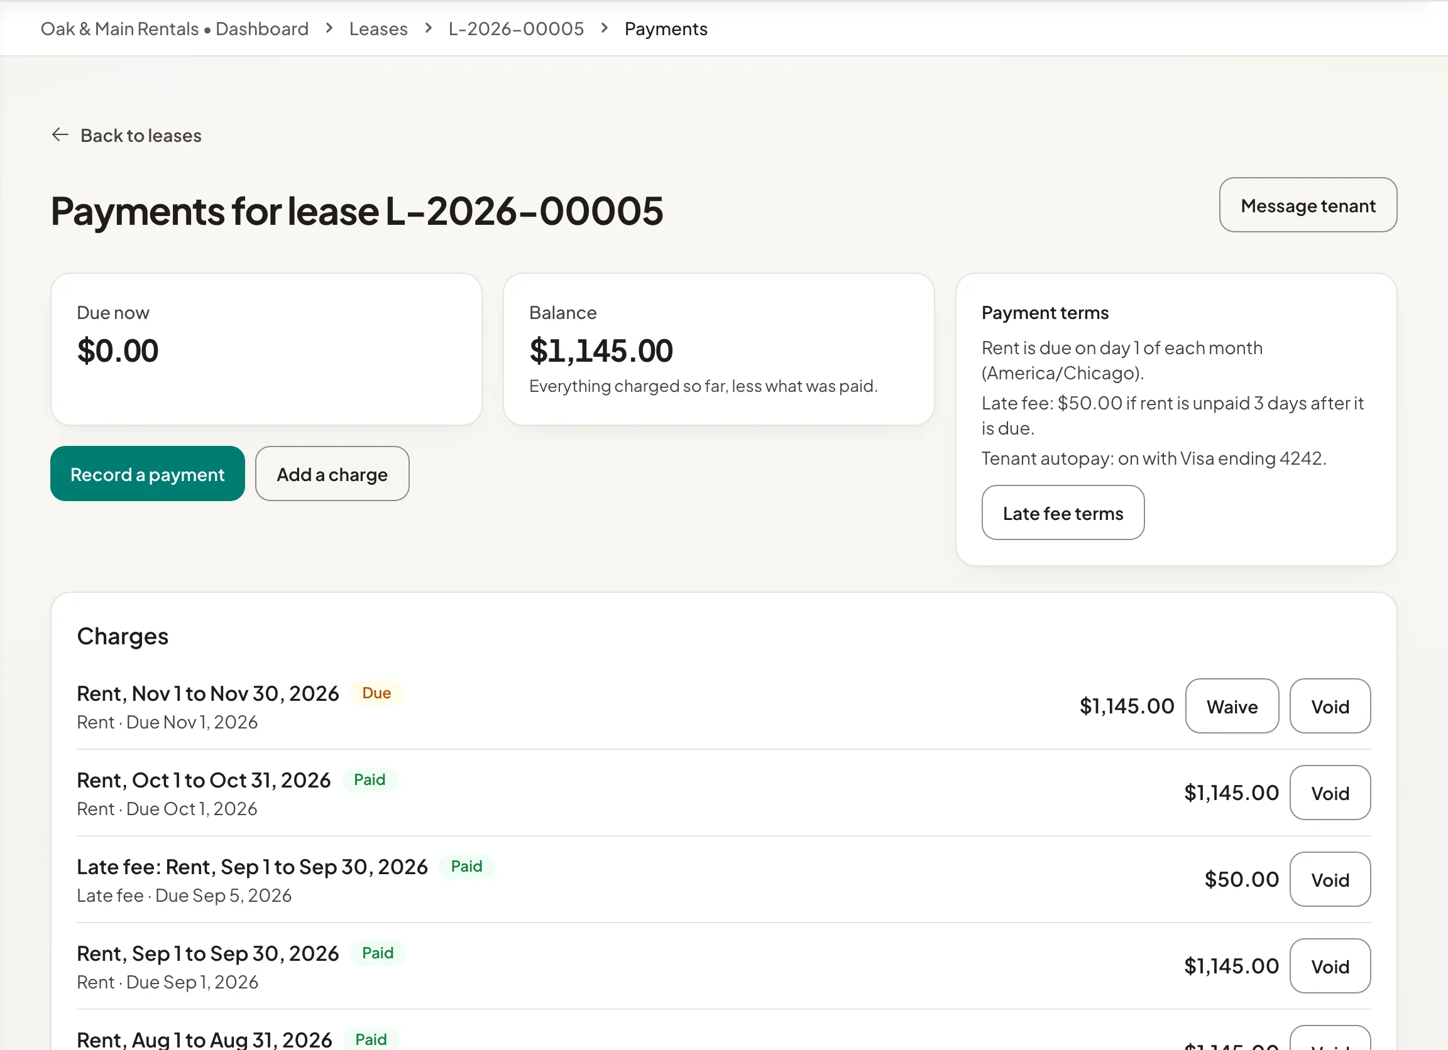This screenshot has width=1448, height=1050.
Task: Click the Payment terms heading
Action: pos(1045,313)
